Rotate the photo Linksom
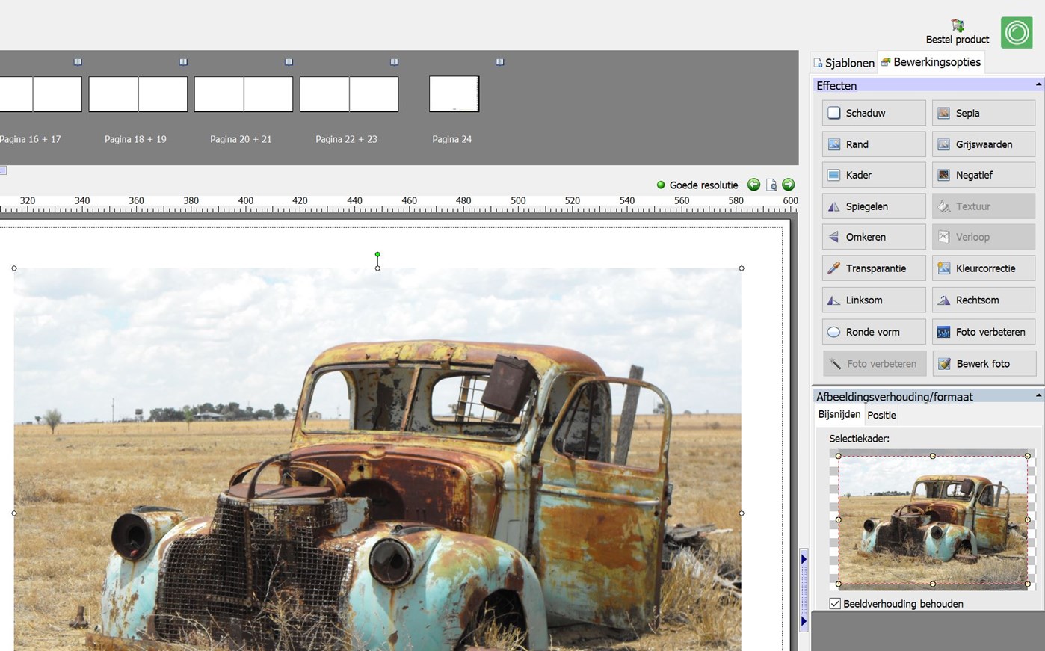1045x651 pixels. point(873,300)
